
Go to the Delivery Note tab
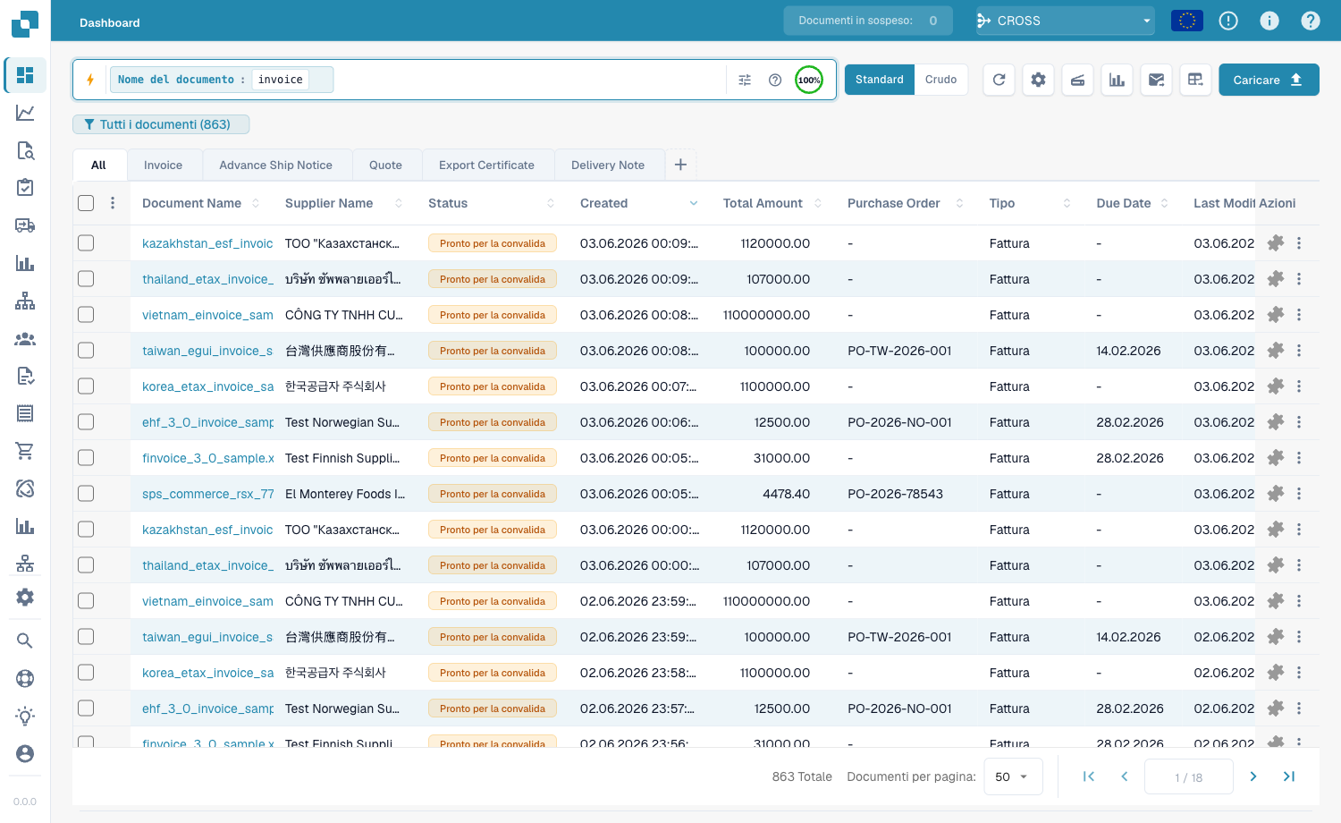click(608, 165)
